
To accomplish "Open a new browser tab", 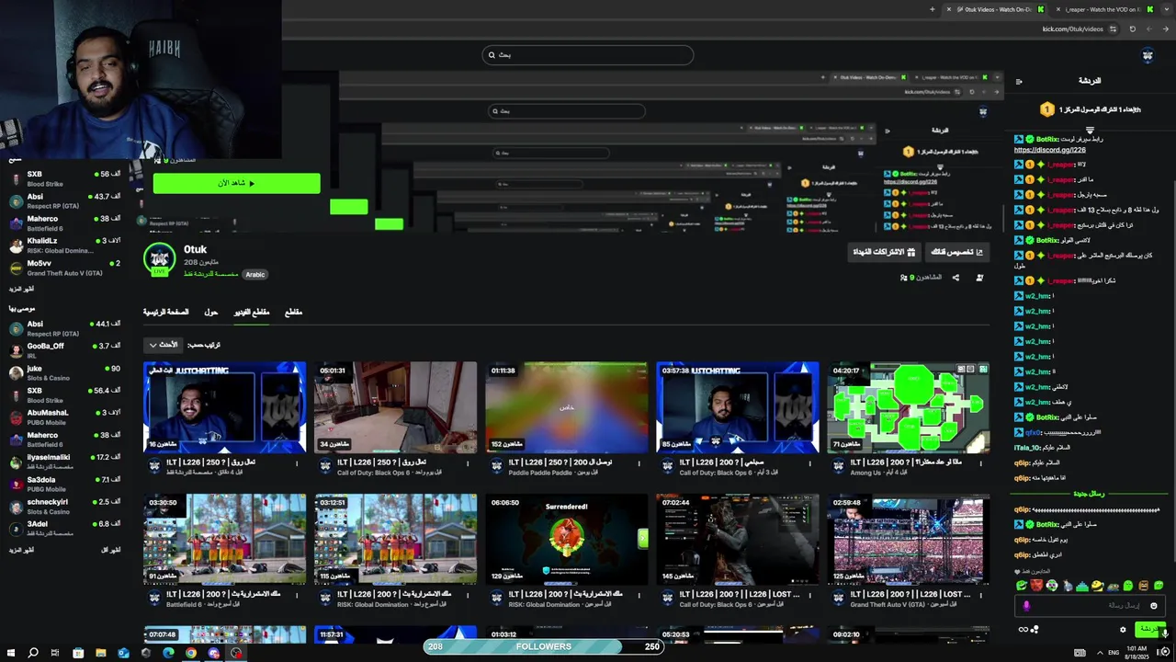I will pos(933,9).
